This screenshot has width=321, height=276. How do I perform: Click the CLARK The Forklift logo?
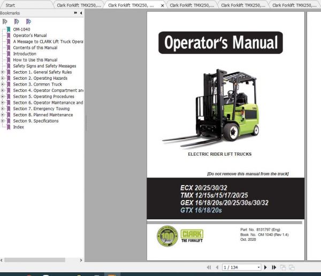(192, 236)
